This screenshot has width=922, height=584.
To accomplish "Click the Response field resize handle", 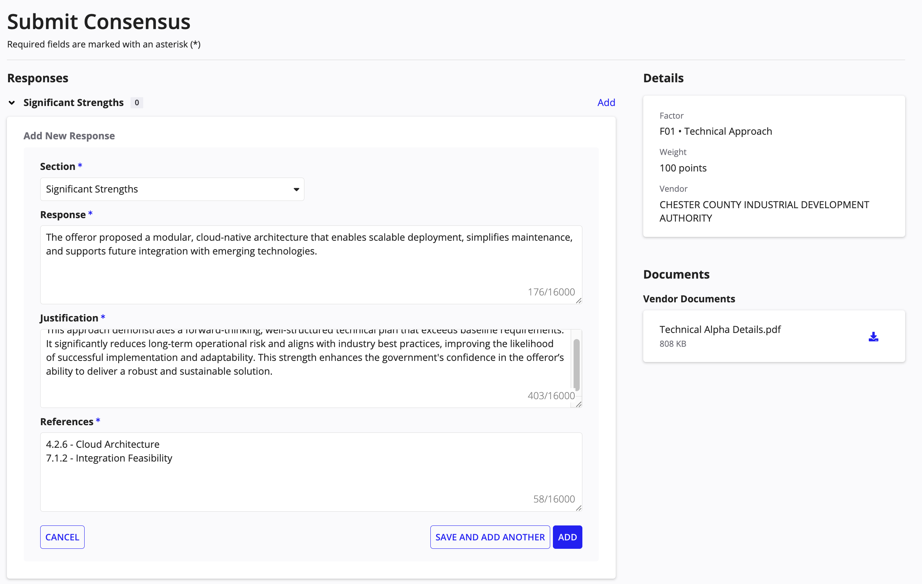I will click(579, 301).
